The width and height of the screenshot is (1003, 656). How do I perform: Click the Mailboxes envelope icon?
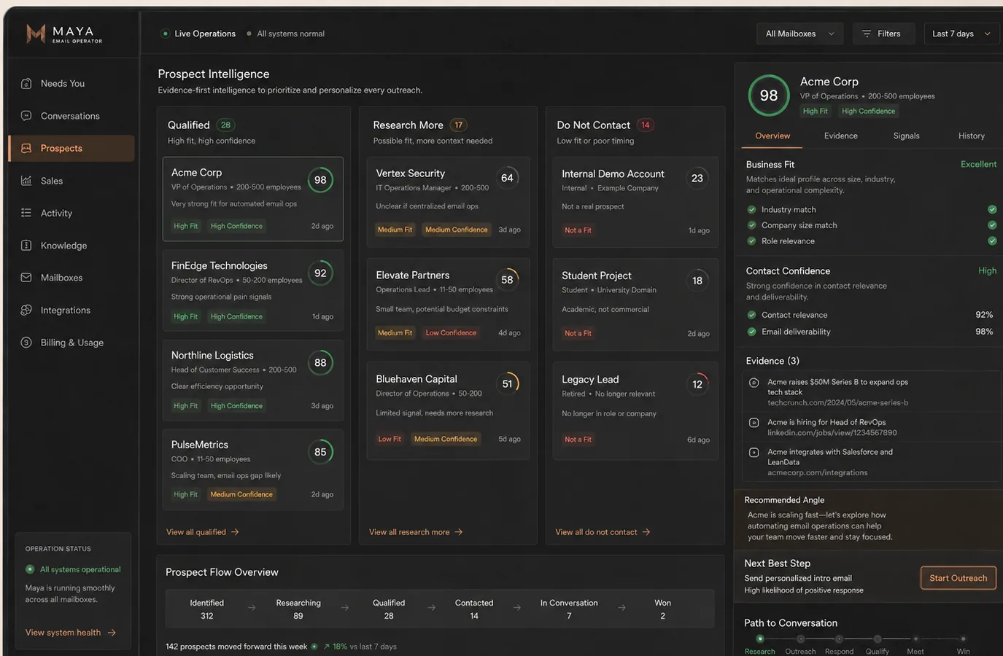click(26, 278)
